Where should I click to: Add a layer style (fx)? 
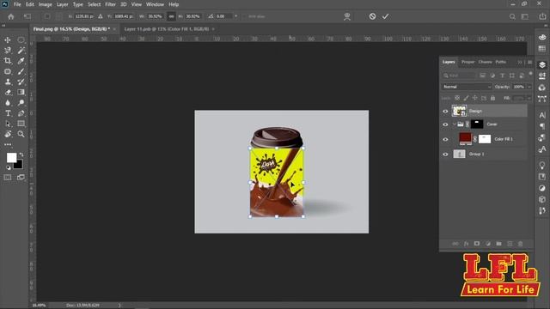tap(466, 244)
